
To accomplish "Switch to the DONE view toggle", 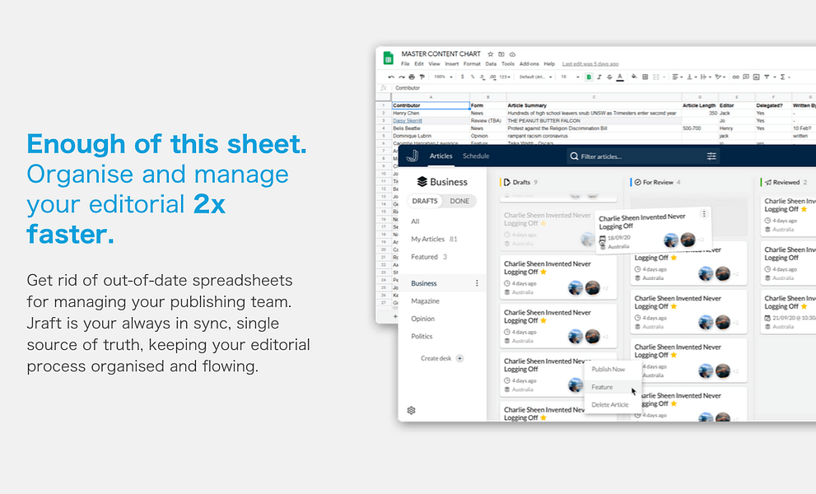I will [459, 201].
